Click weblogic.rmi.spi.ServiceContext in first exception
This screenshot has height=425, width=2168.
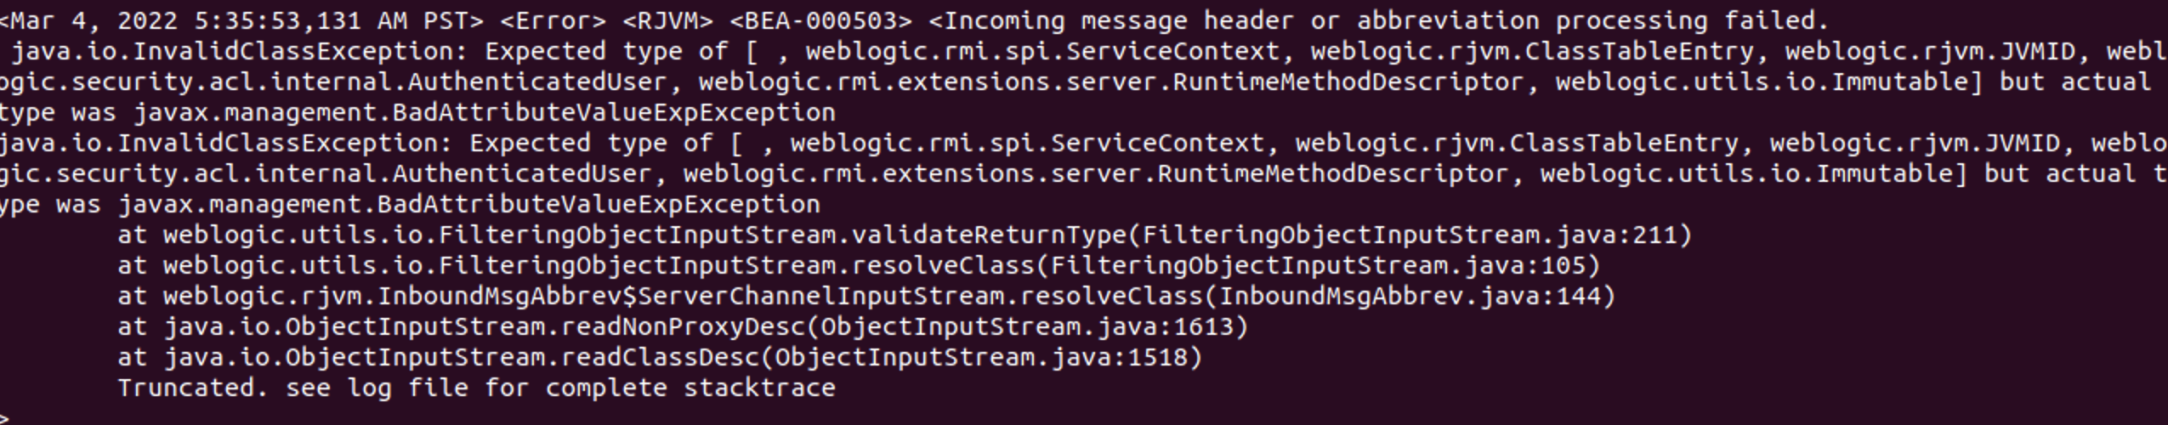1042,52
